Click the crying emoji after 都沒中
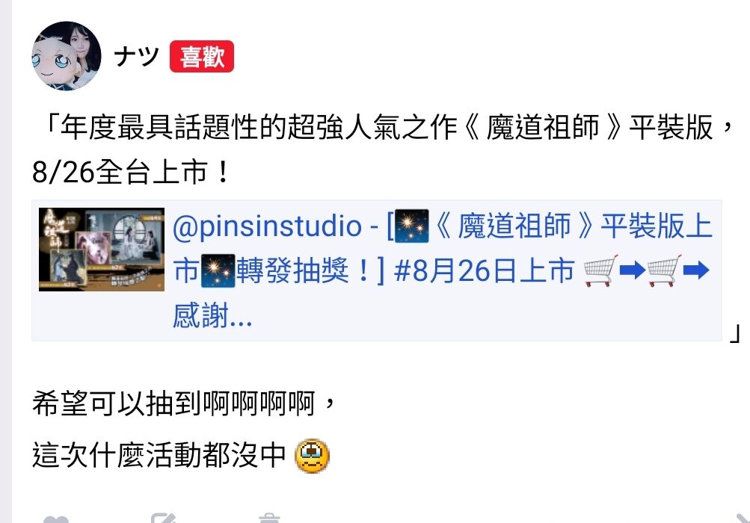The image size is (750, 523). coord(313,457)
